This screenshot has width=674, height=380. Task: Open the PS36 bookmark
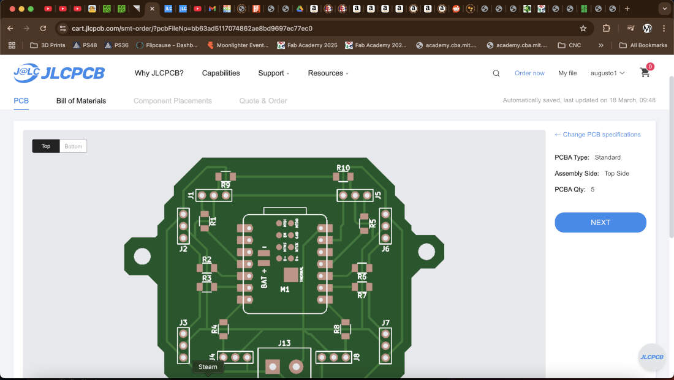[x=116, y=45]
